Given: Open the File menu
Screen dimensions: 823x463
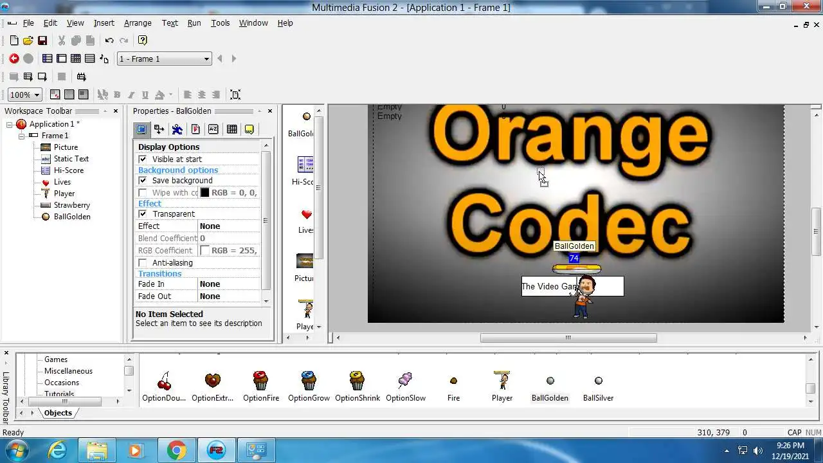Looking at the screenshot, I should point(28,23).
